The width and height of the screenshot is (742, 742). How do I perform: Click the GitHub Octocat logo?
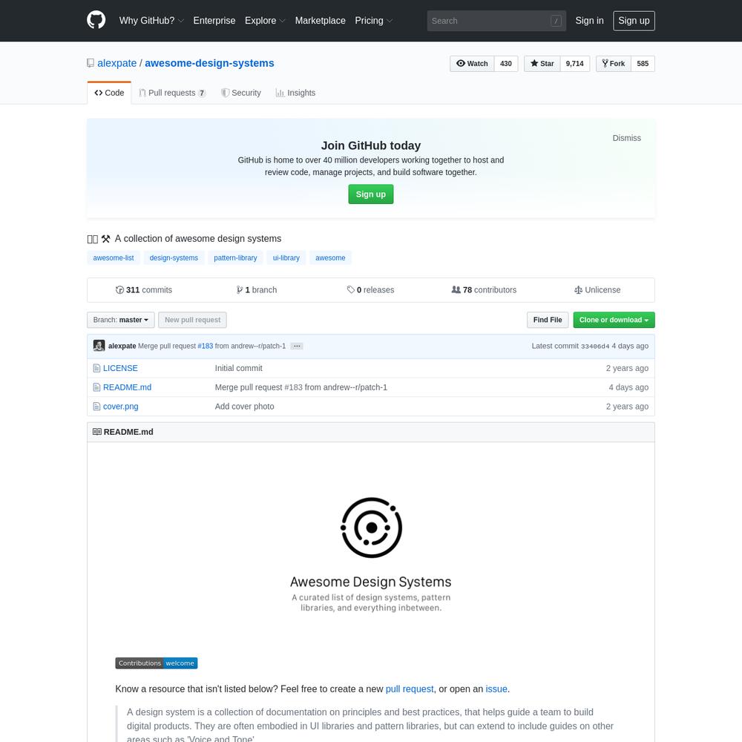[96, 20]
